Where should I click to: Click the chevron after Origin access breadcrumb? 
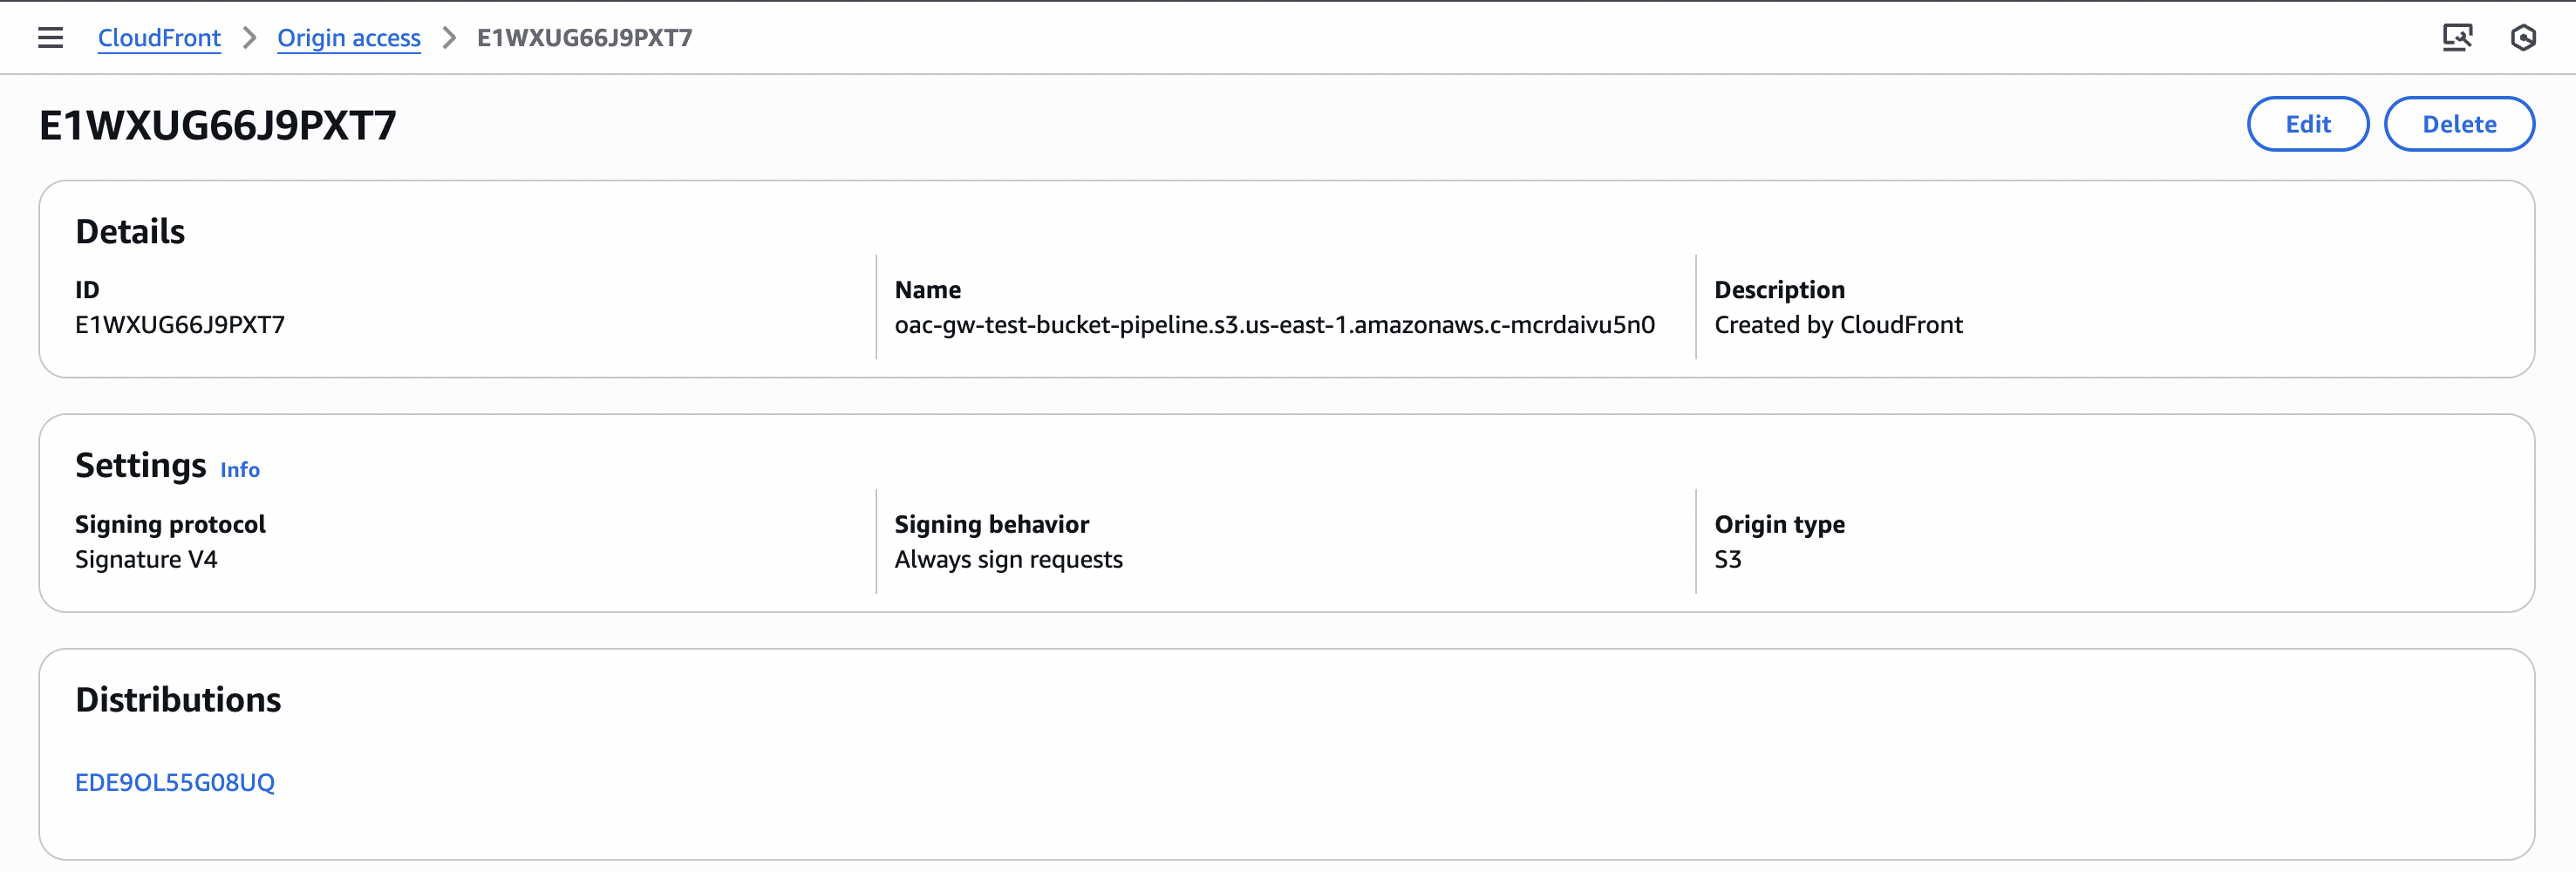(449, 38)
